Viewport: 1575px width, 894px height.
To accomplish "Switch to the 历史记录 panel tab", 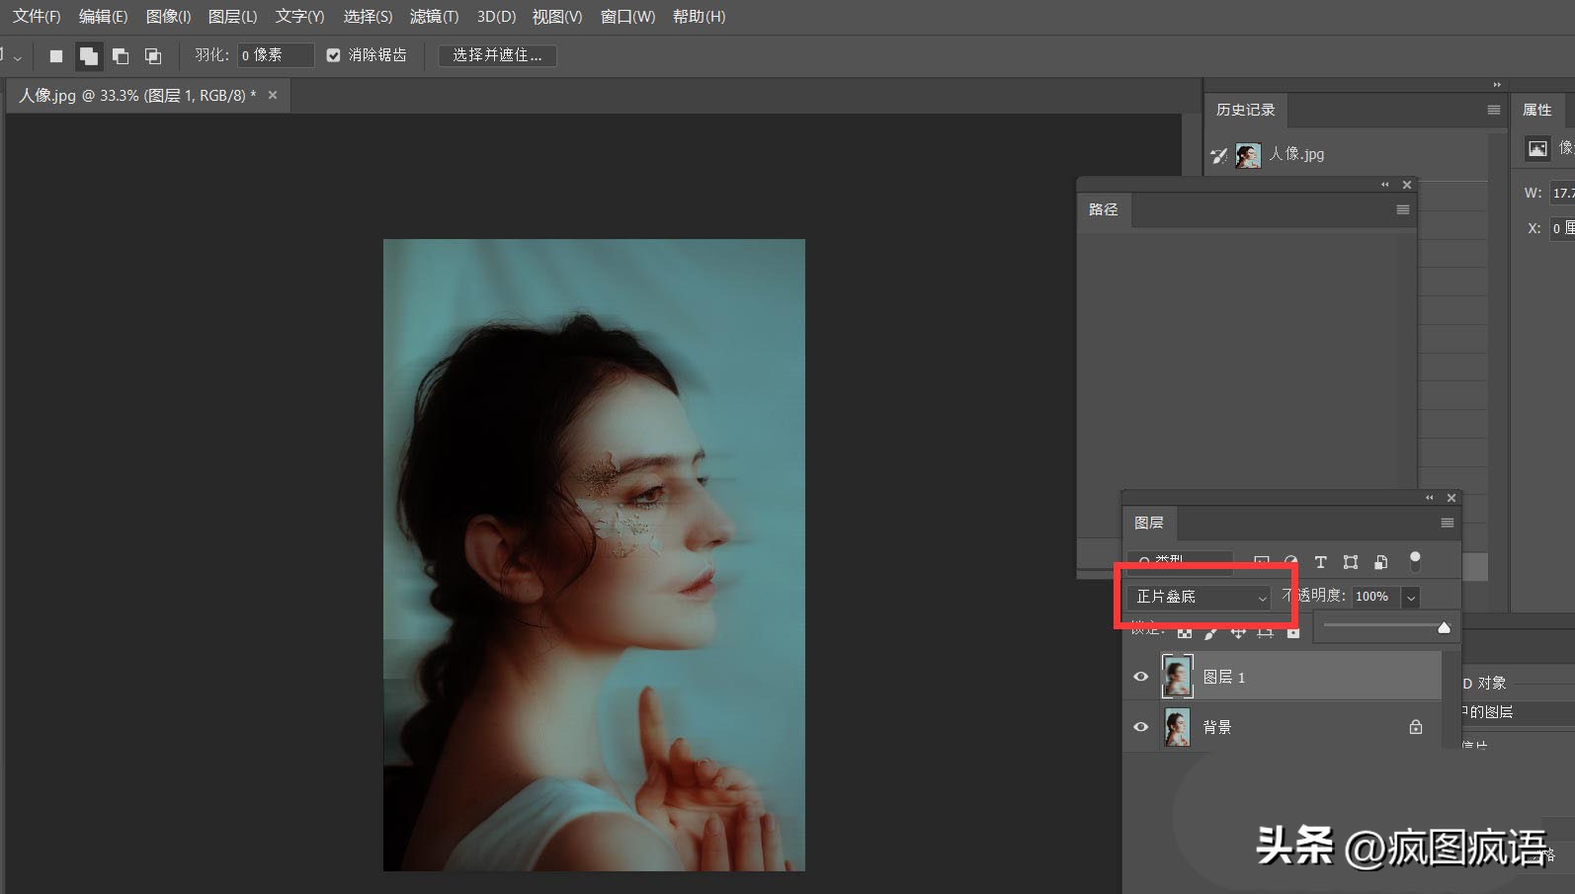I will tap(1245, 110).
